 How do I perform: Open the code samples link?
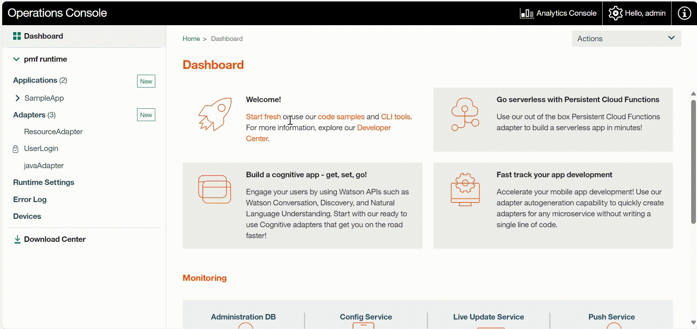pos(341,117)
